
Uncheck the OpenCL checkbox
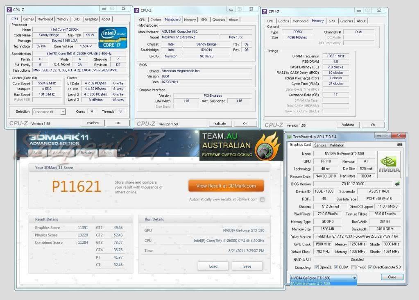(x=316, y=267)
